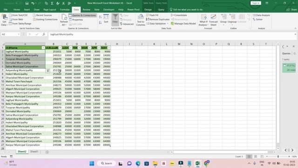Import data From Text/CSV
This screenshot has width=298, height=168.
pos(18,15)
